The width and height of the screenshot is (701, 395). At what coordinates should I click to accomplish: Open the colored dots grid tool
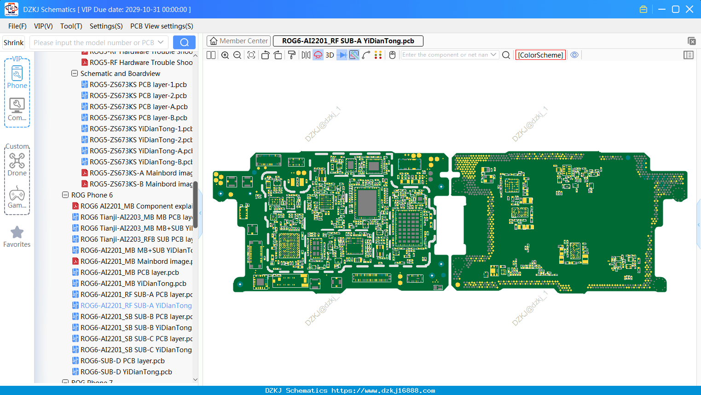pos(378,55)
